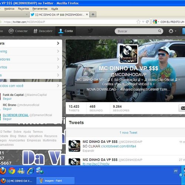Open the Following sidebar row
Viewport: 185px width, 185px height.
(31, 51)
